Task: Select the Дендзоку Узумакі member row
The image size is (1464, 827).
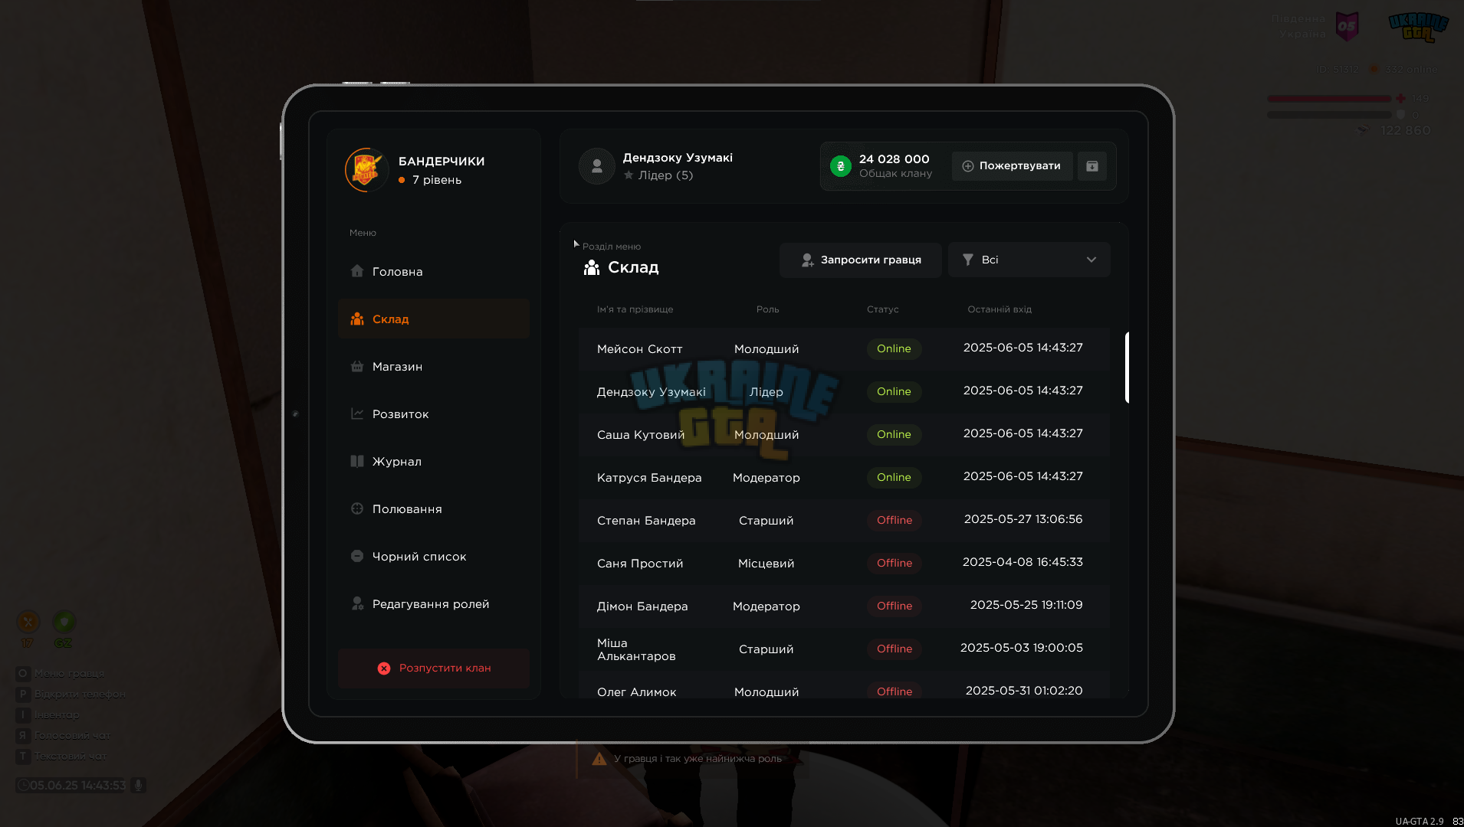Action: (x=845, y=392)
